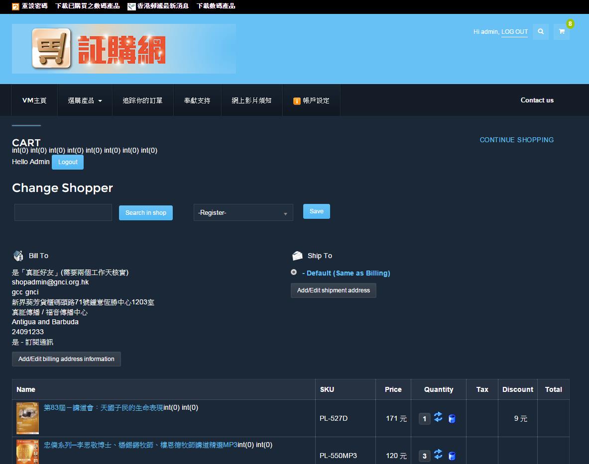Viewport: 589px width, 464px height.
Task: Click the search magnifier icon in header
Action: (x=541, y=31)
